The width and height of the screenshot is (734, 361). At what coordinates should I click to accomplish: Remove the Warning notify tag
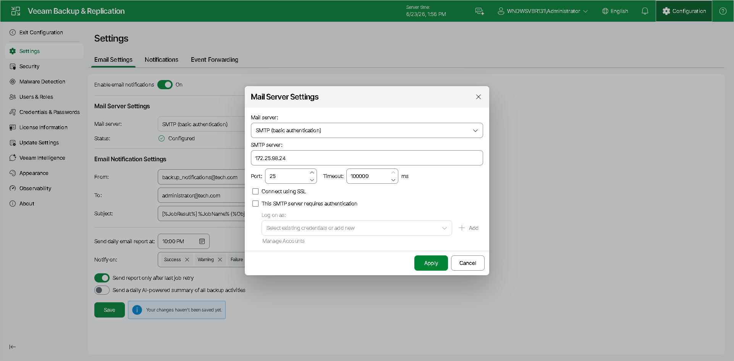pos(220,260)
